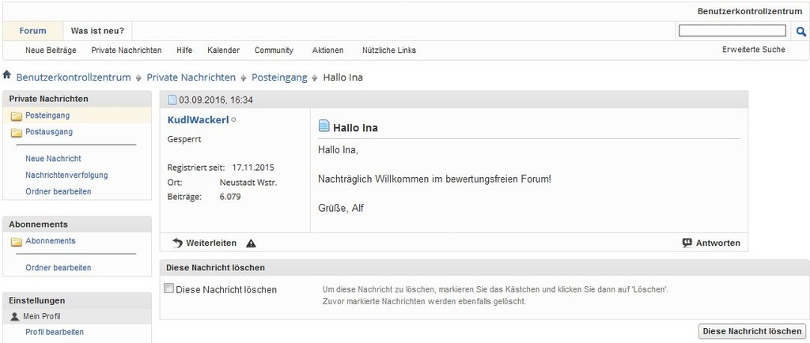Click the Neue Nachricht link
This screenshot has height=343, width=810.
[53, 159]
